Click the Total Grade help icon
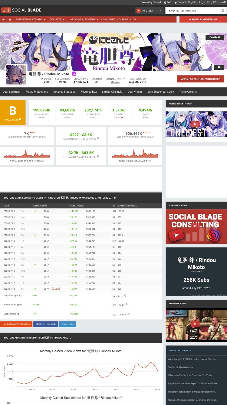 coord(20,119)
